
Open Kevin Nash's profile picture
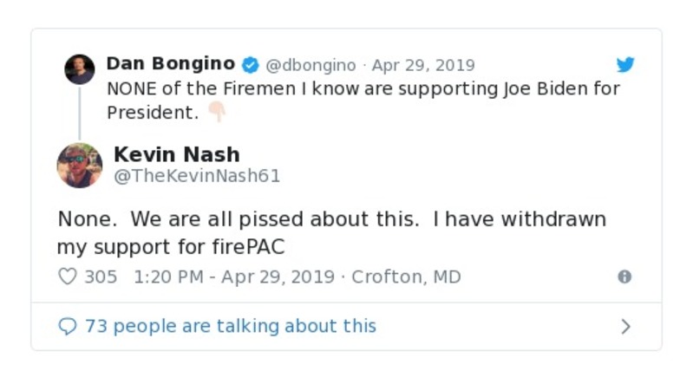[80, 165]
